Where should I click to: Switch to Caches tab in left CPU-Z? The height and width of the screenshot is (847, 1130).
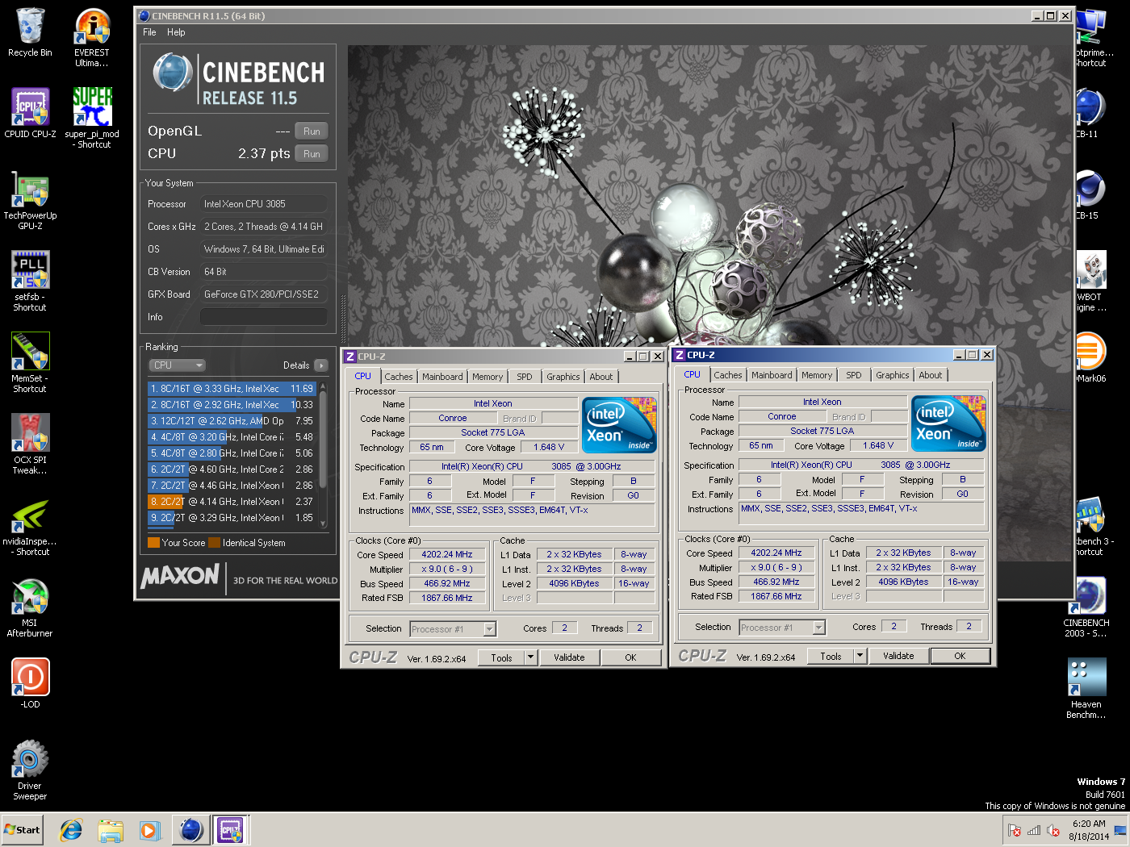point(398,377)
